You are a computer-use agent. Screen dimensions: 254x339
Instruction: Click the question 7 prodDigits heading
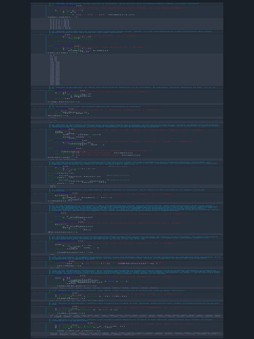coord(128,190)
